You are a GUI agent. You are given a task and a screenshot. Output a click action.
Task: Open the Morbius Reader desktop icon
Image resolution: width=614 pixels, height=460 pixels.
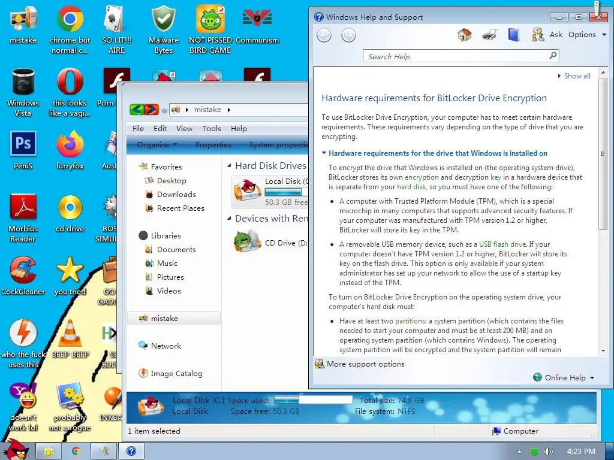tap(23, 218)
